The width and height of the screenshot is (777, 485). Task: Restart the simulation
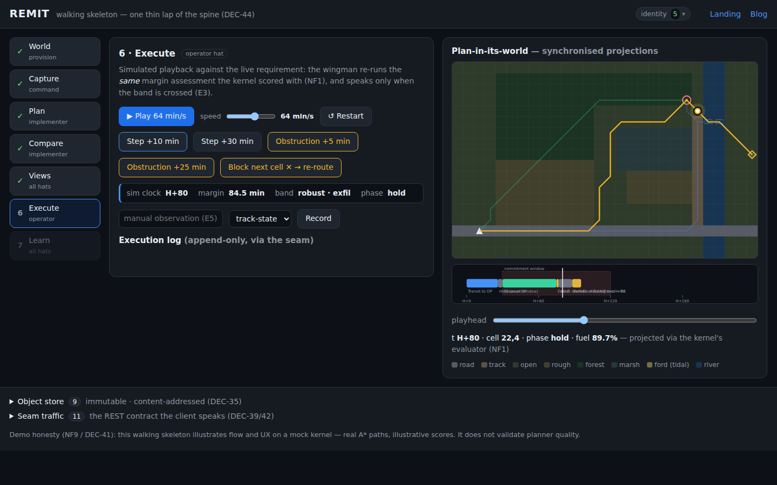(x=346, y=116)
